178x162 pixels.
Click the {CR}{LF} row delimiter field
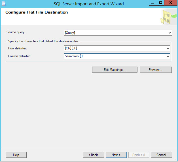117,48
